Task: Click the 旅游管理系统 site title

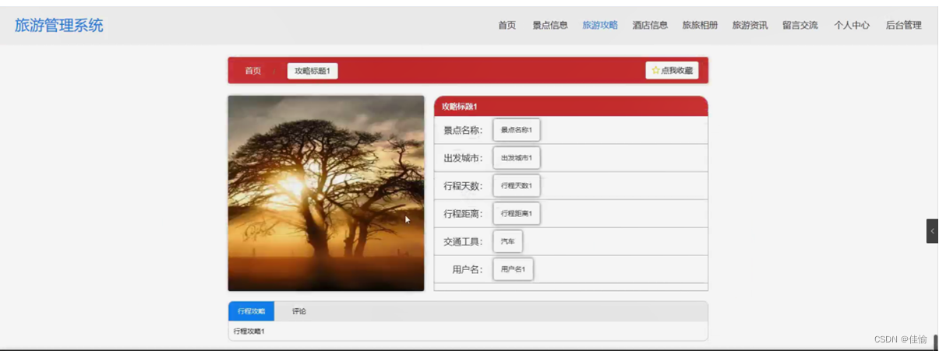Action: tap(59, 26)
